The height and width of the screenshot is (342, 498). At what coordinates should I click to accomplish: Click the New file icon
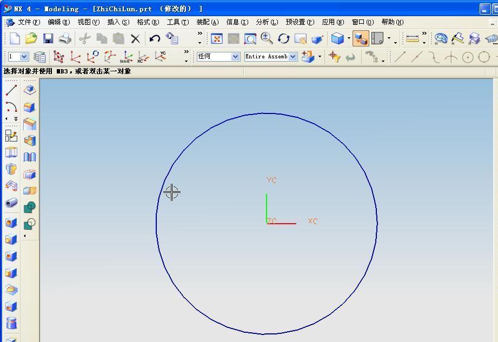15,38
